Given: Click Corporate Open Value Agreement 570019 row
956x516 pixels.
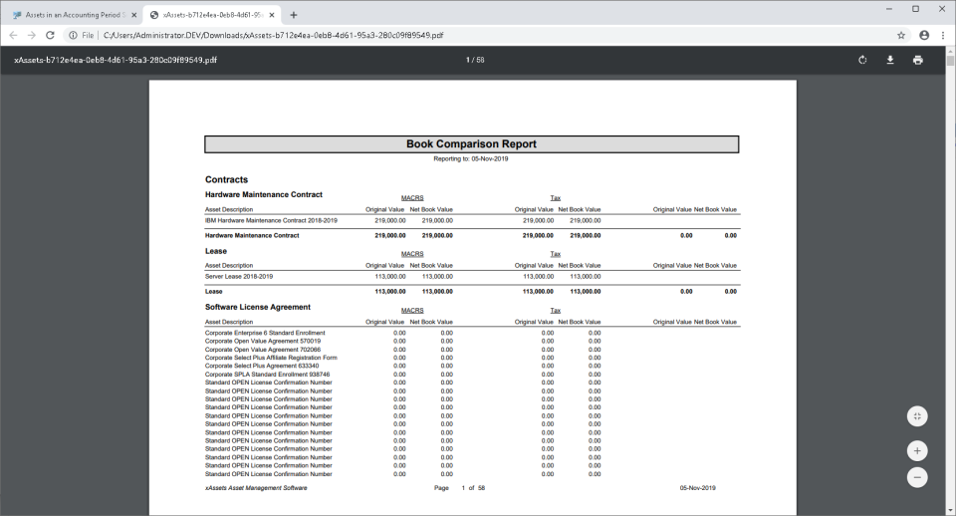Looking at the screenshot, I should tap(403, 341).
